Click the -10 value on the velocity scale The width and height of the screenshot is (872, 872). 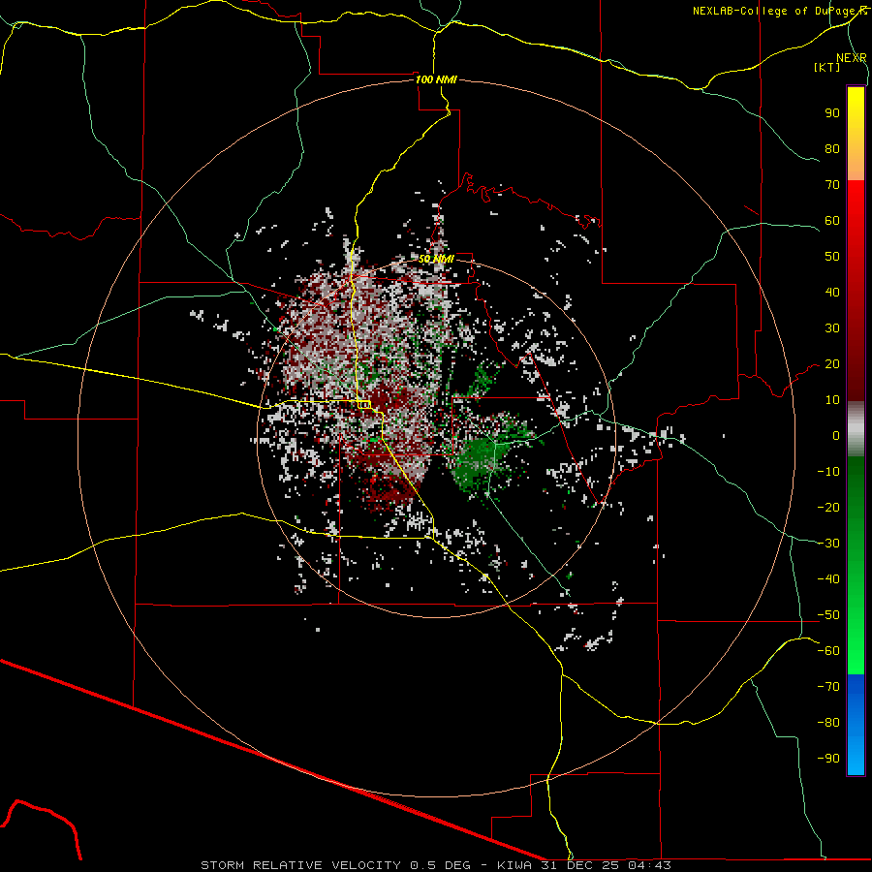pyautogui.click(x=828, y=472)
